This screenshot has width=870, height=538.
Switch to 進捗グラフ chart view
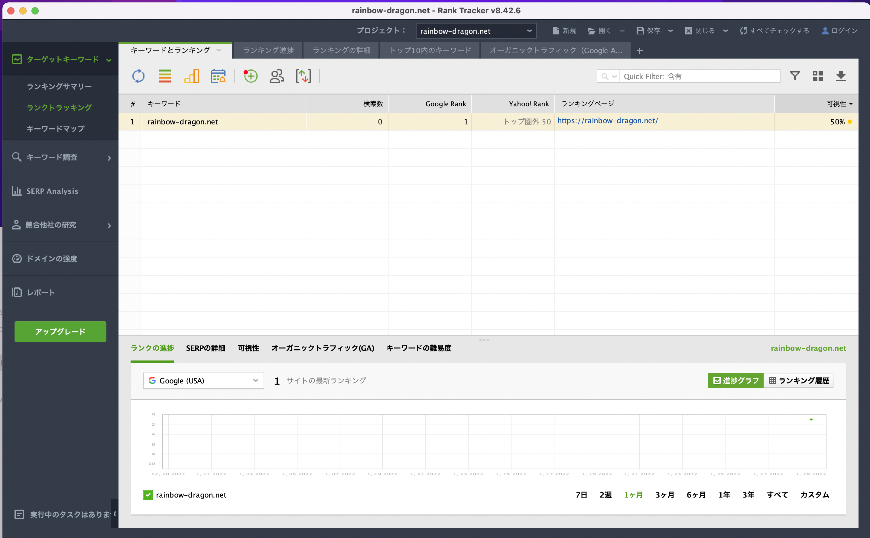click(x=736, y=381)
